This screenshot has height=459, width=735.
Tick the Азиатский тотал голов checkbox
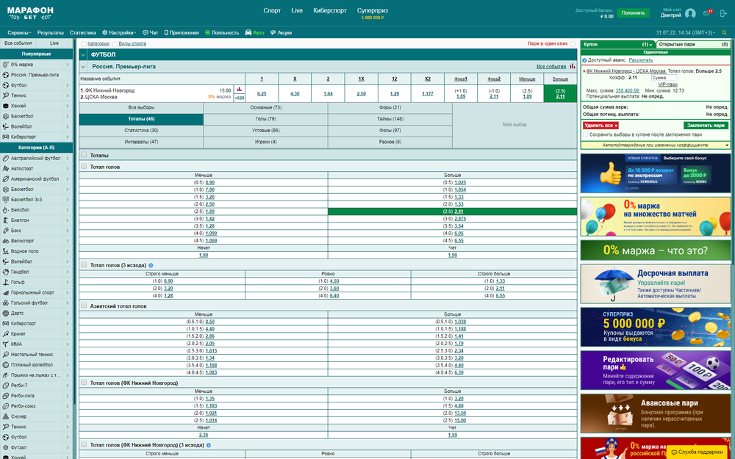point(84,306)
